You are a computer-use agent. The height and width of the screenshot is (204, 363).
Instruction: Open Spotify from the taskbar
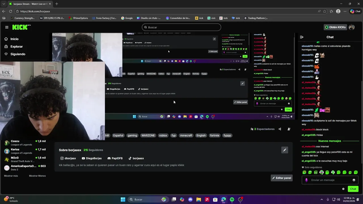click(x=232, y=199)
